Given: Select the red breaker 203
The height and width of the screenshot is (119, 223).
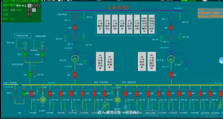Looking at the screenshot, I should click(171, 28).
